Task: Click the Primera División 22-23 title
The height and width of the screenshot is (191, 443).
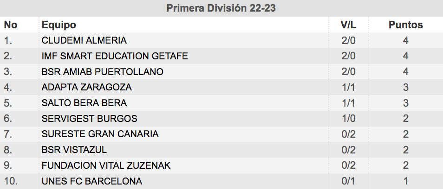Action: pos(221,8)
